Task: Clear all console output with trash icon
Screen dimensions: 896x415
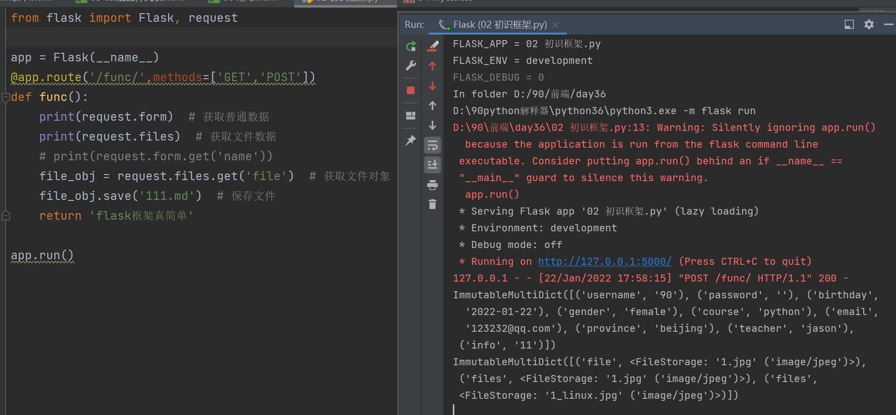Action: pyautogui.click(x=433, y=204)
